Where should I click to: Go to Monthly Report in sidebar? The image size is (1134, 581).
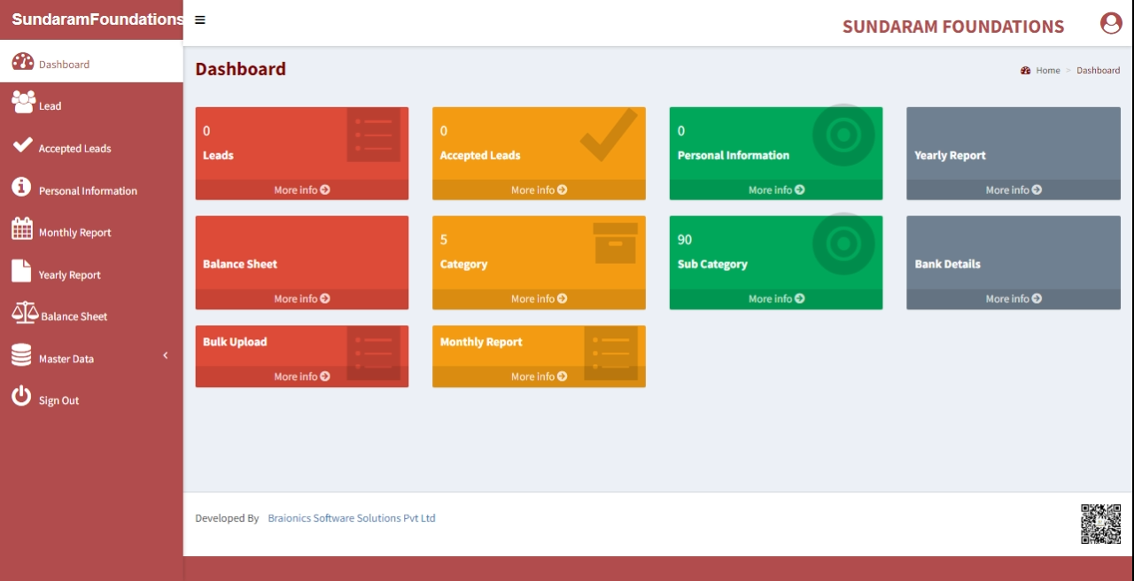(75, 233)
